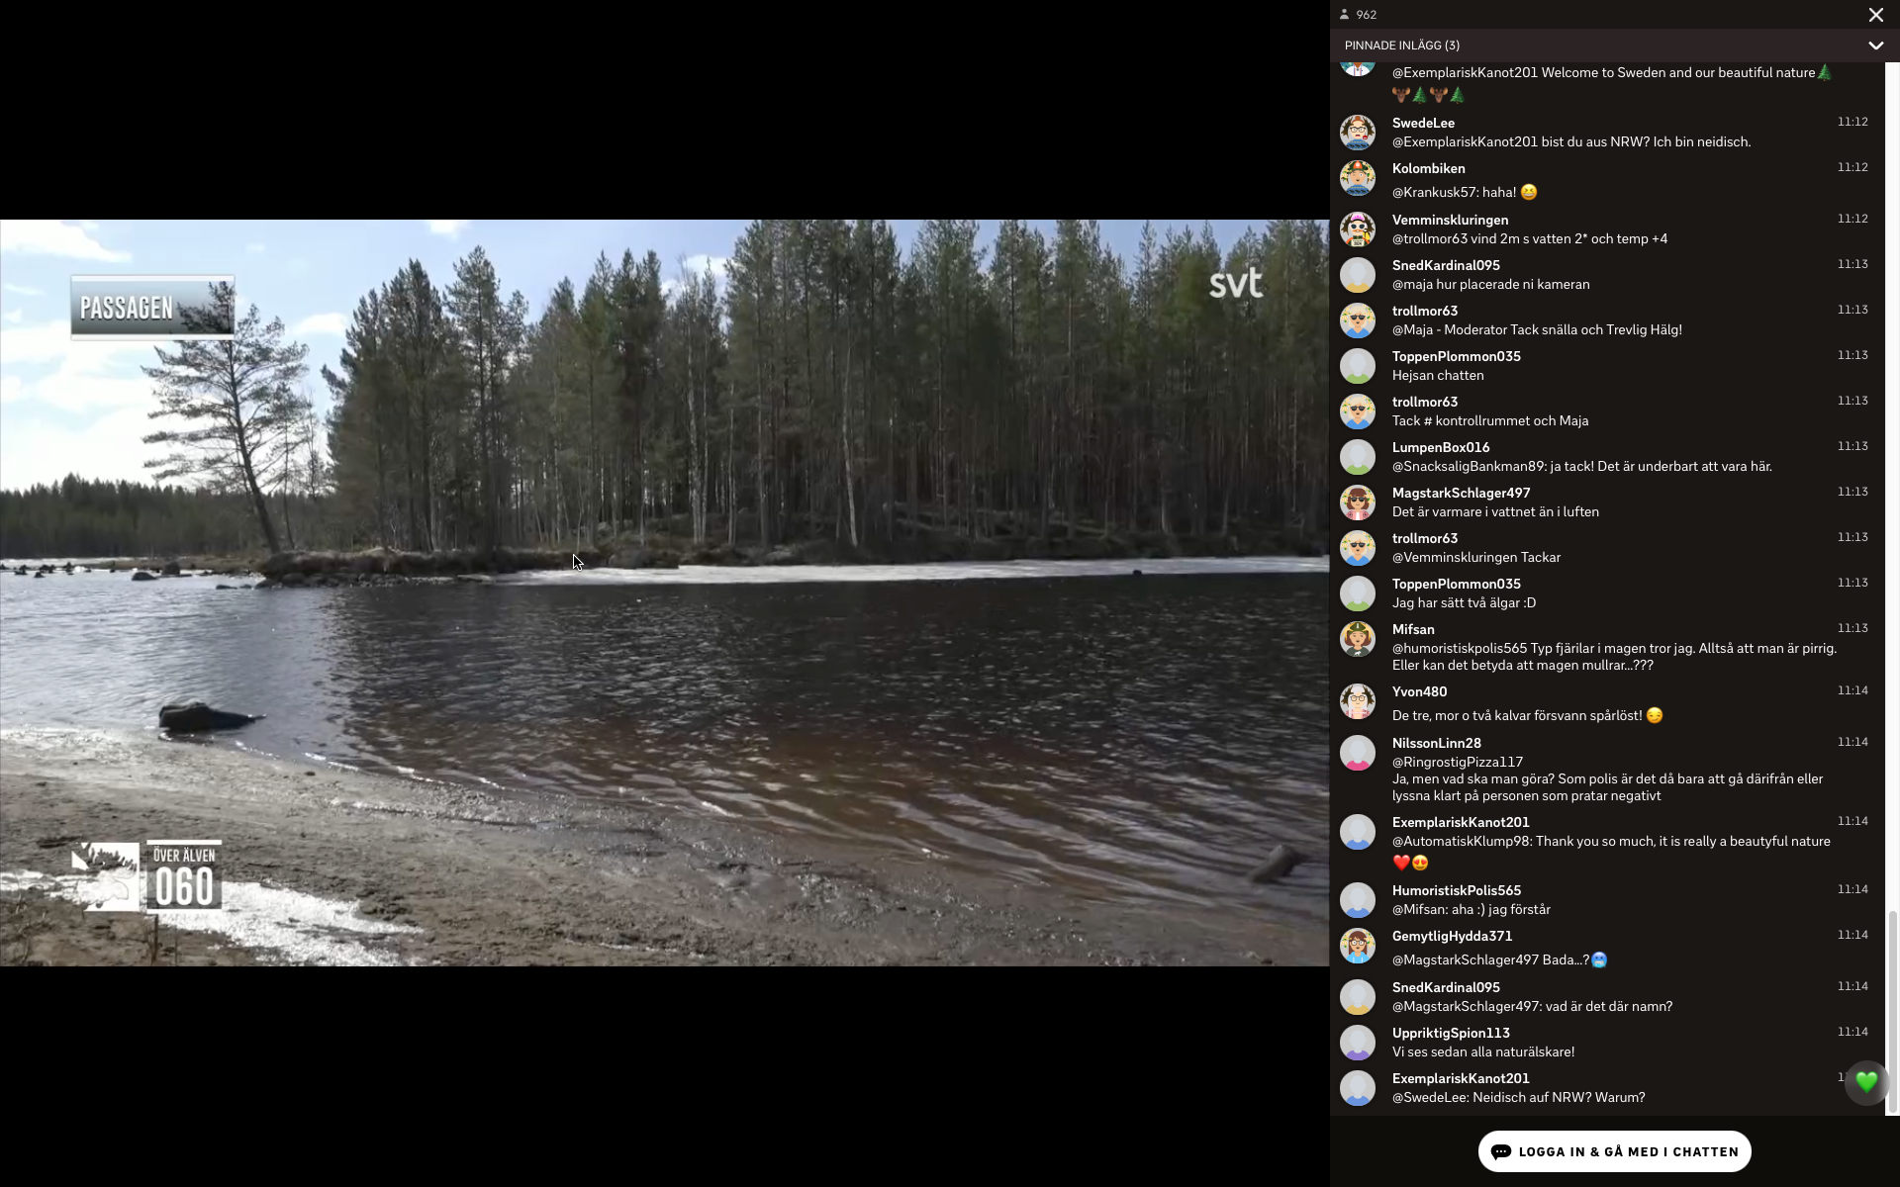The image size is (1900, 1187).
Task: Click the Pinnade inlägg (3) header
Action: pyautogui.click(x=1401, y=46)
